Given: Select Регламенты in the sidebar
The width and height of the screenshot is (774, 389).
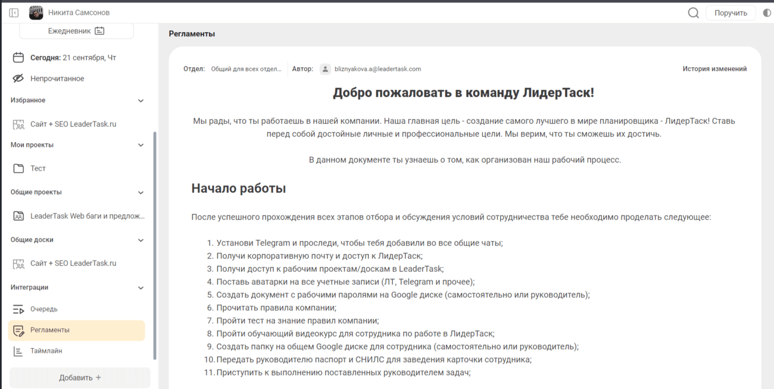Looking at the screenshot, I should click(x=77, y=330).
